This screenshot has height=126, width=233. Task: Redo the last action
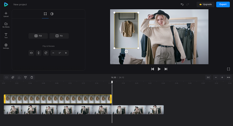point(188,4)
